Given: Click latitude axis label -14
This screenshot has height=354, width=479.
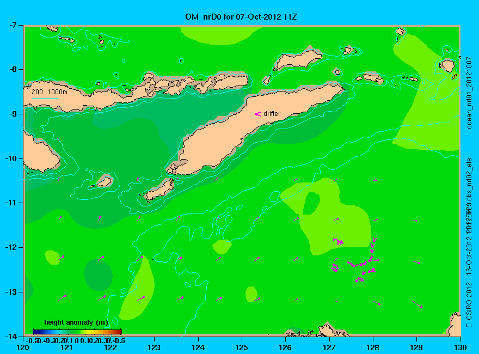Looking at the screenshot, I should 11,337.
